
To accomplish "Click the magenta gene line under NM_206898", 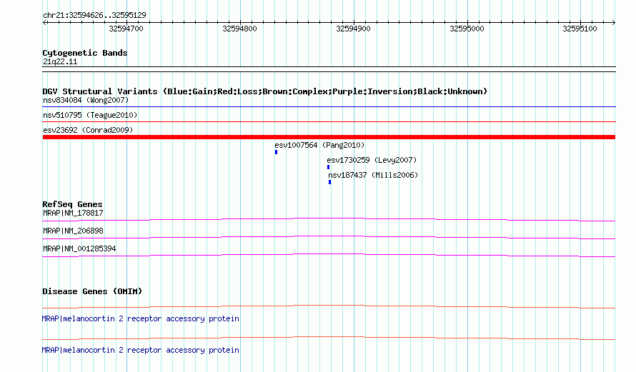I will [329, 237].
